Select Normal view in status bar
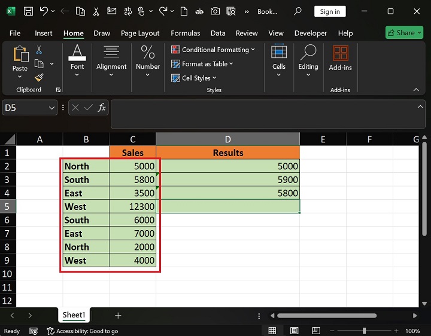 [272, 331]
